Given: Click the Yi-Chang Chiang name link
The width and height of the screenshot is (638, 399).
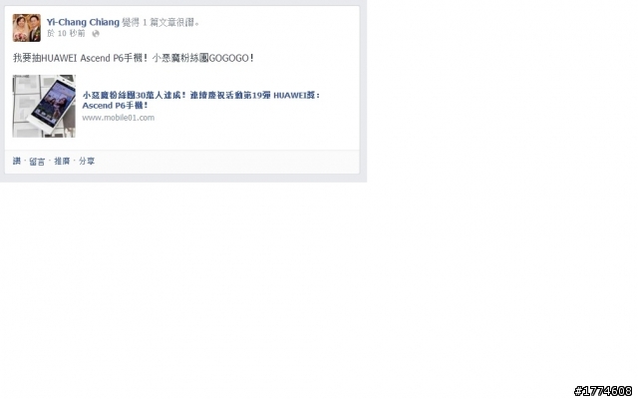Looking at the screenshot, I should (x=83, y=22).
